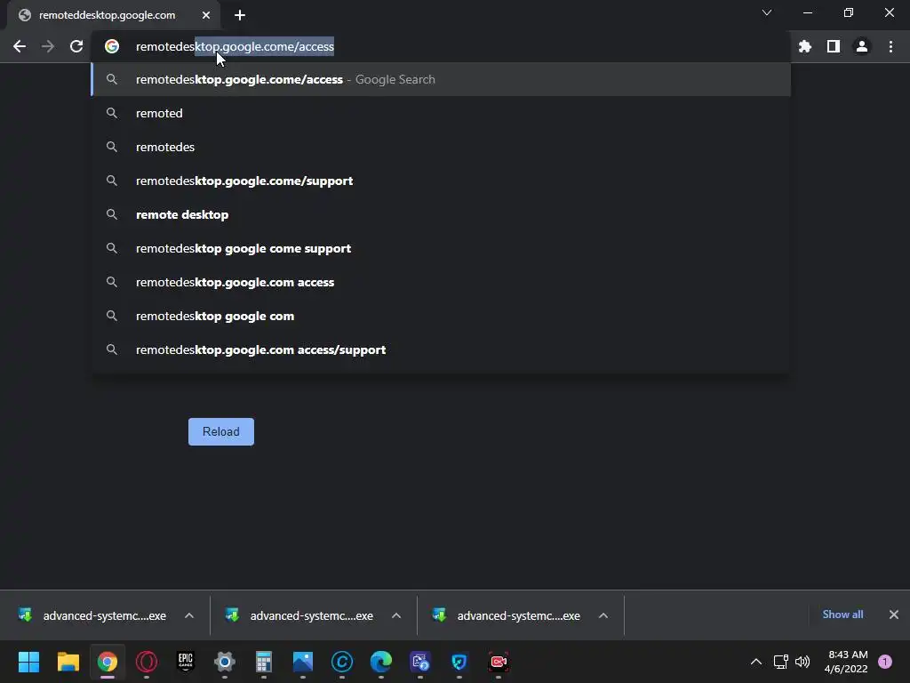This screenshot has width=910, height=683.
Task: Select "remotedesktop.google.com access" suggestion
Action: (441, 282)
